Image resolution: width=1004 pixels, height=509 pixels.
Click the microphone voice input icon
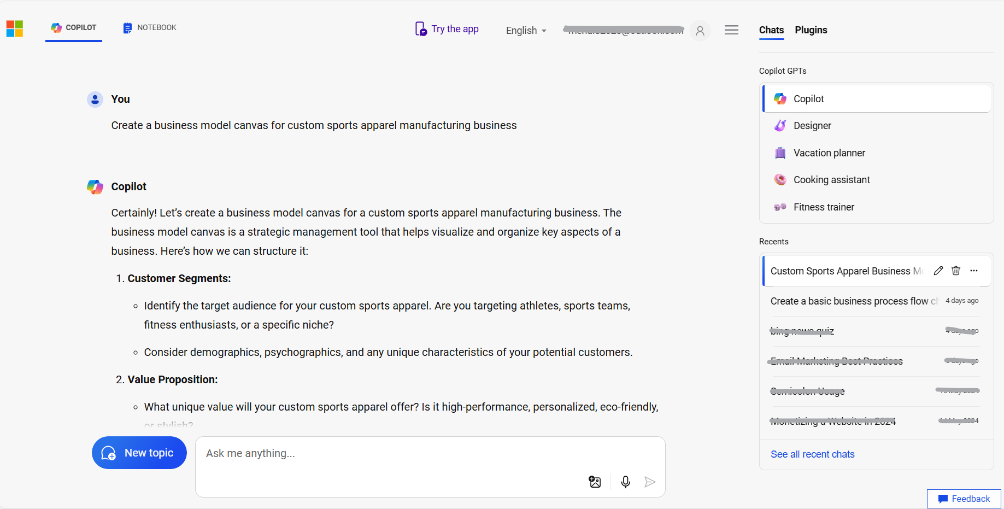[x=625, y=482]
